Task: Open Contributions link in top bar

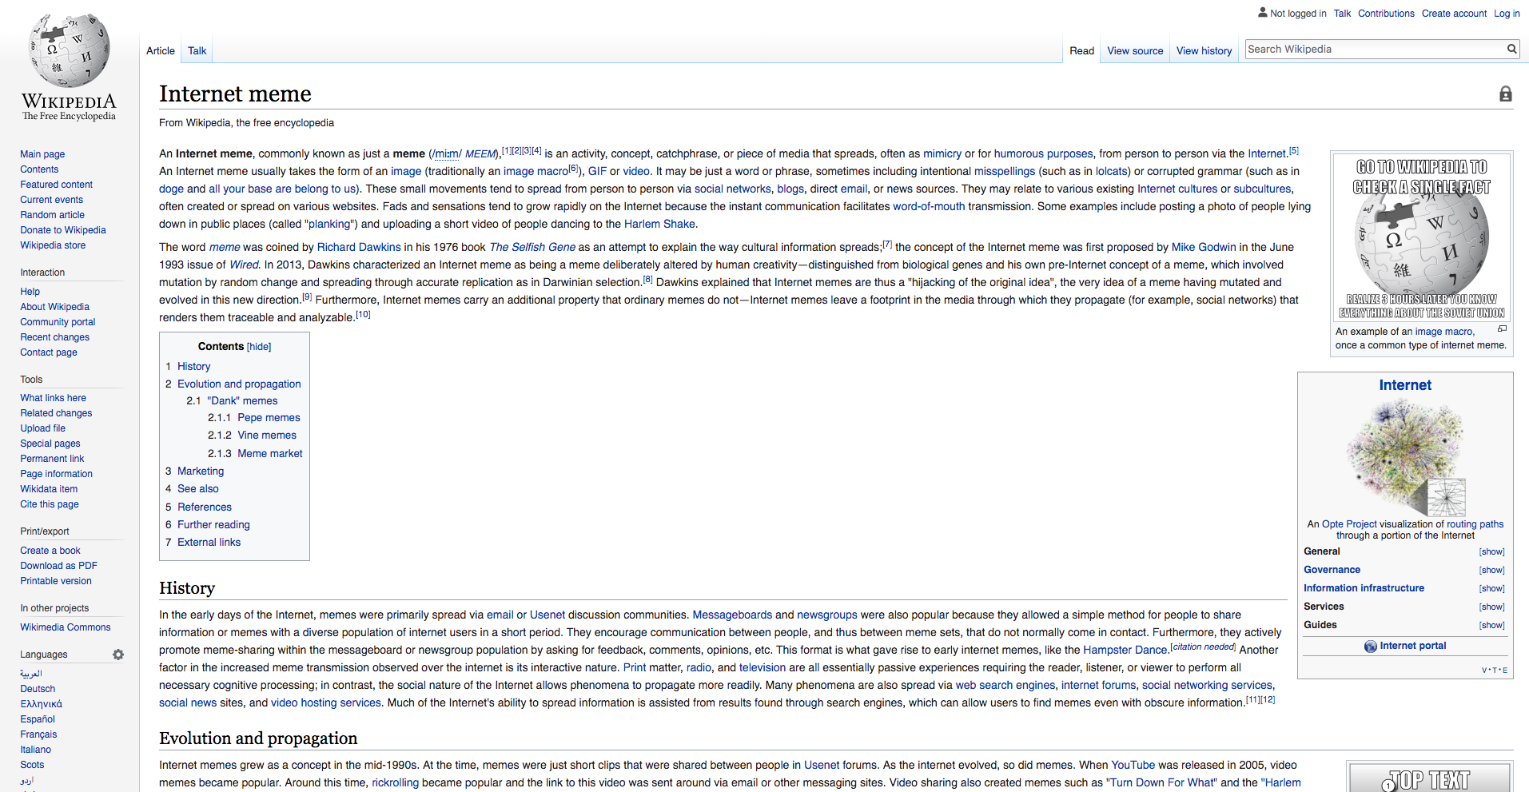Action: pyautogui.click(x=1386, y=14)
